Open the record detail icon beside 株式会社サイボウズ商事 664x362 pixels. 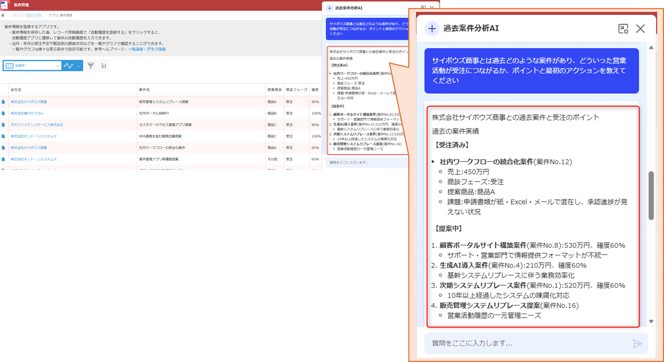tap(3, 101)
